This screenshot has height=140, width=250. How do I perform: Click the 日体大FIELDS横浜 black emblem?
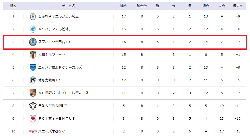(33, 106)
